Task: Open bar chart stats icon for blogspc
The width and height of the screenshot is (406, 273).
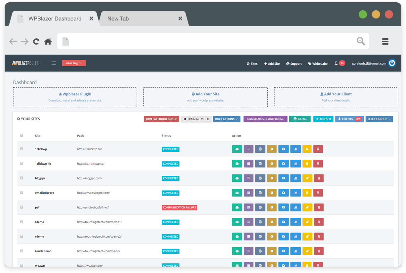Action: pyautogui.click(x=296, y=178)
